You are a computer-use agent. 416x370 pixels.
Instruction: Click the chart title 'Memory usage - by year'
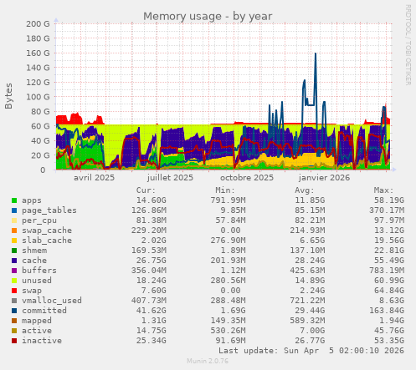208,17
